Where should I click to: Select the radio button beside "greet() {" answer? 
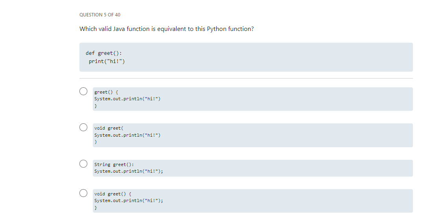click(x=83, y=91)
